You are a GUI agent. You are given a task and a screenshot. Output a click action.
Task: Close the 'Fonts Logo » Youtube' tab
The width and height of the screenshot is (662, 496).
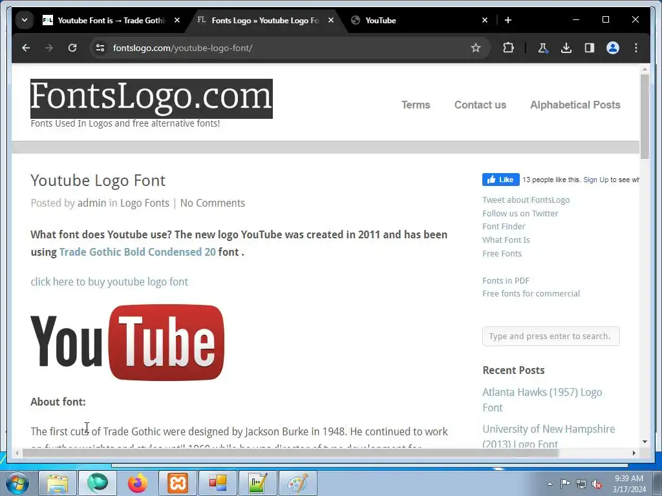(331, 20)
